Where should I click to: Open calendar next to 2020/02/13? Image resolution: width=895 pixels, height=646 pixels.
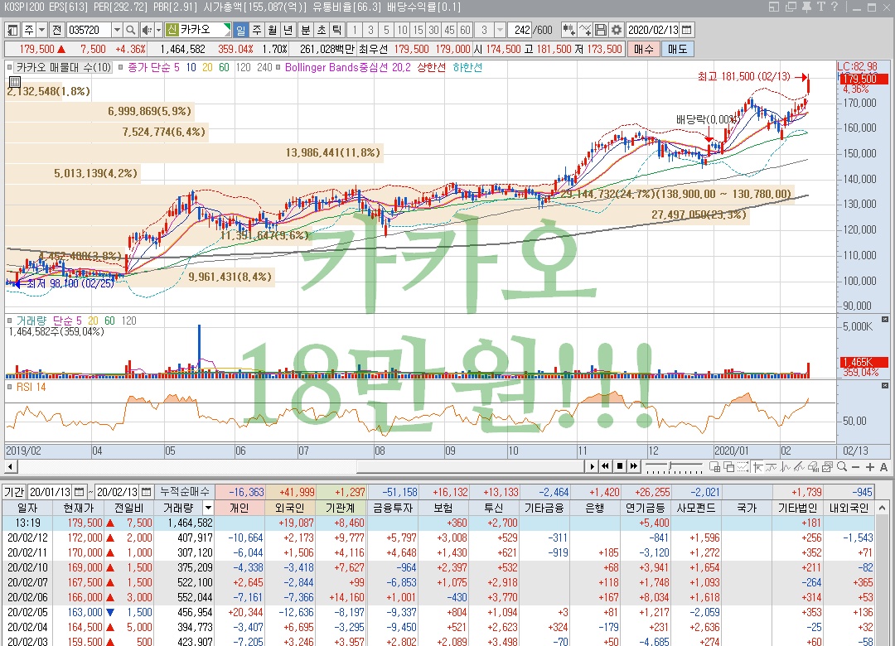point(687,31)
